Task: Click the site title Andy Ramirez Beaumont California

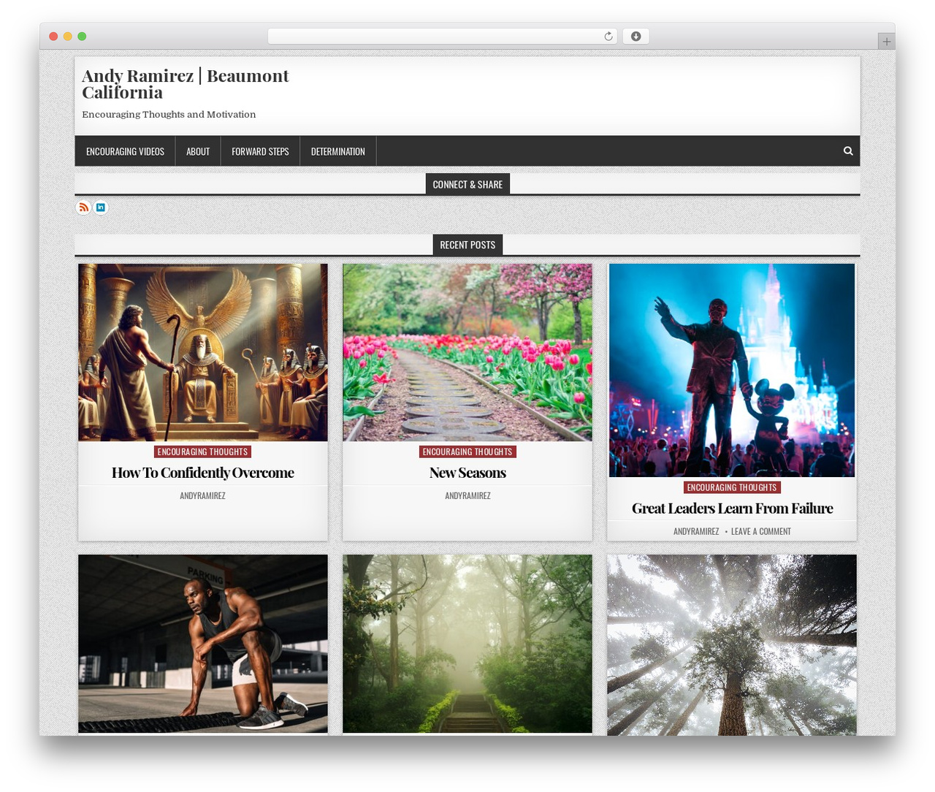Action: pyautogui.click(x=185, y=84)
